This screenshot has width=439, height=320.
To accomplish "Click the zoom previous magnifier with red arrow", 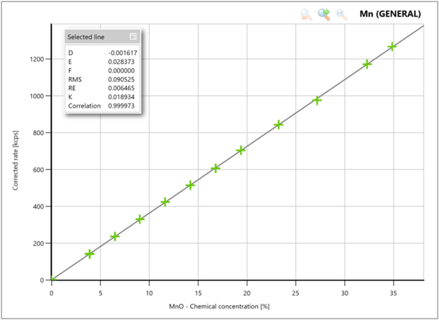I will [x=306, y=14].
